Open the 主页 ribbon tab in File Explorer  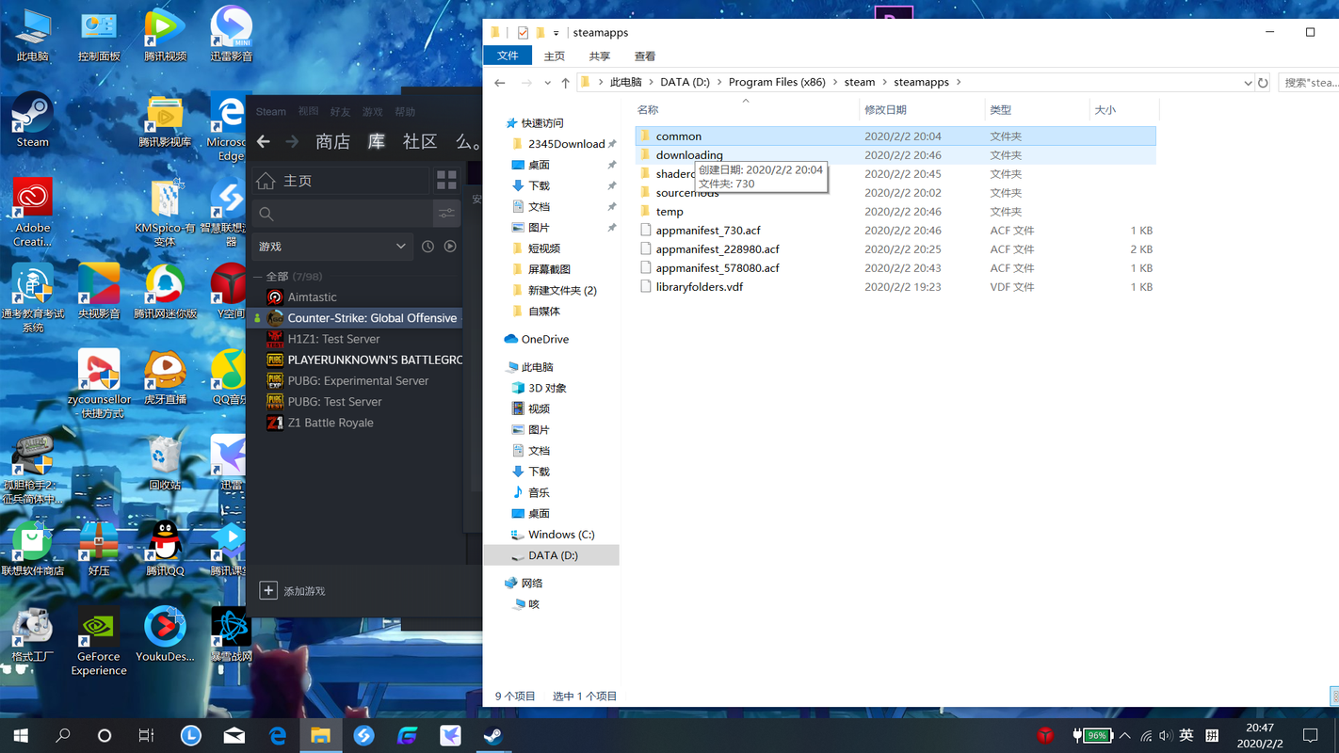pos(555,56)
